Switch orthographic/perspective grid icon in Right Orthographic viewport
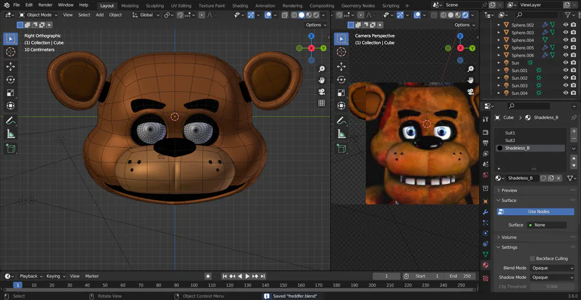Screen dimensions: 581x300 point(321,103)
